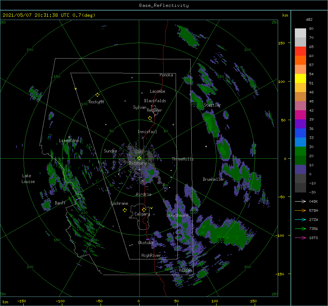Viewport: 328px width, 306px height.
Task: Click the yellow diamond marker below Cochrane
Action: coord(125,210)
